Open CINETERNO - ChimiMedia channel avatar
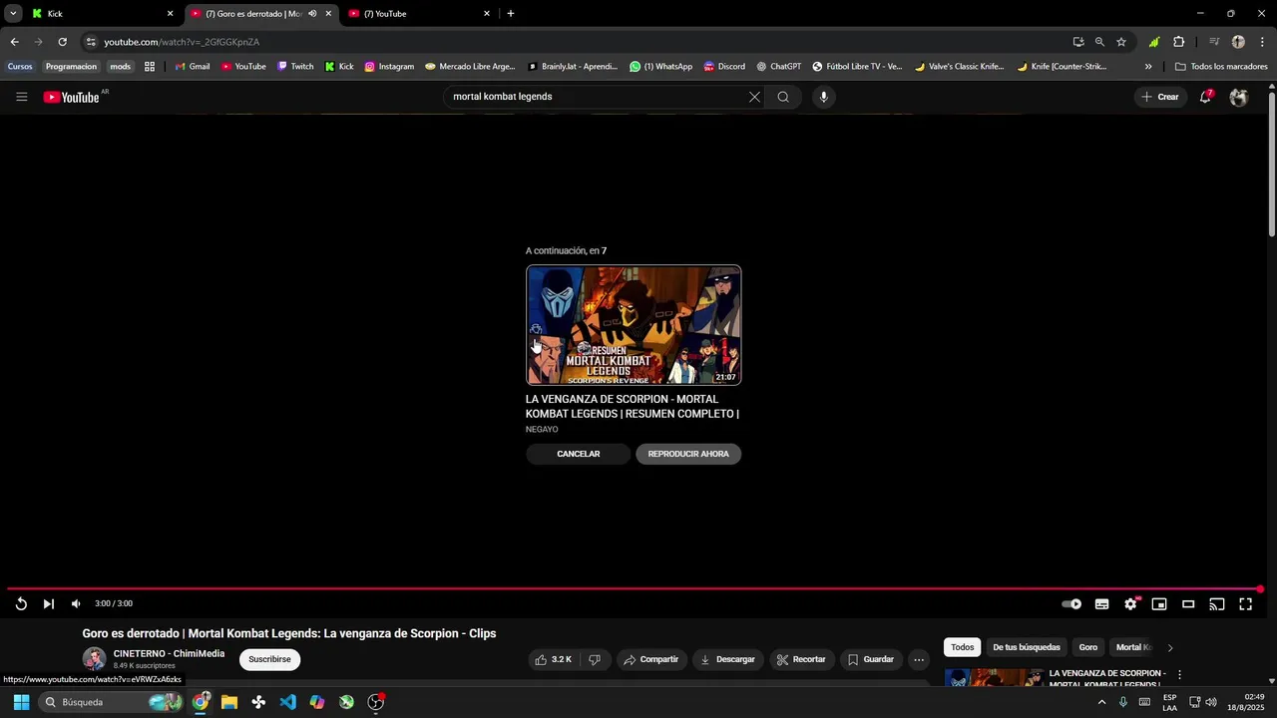This screenshot has width=1277, height=718. coord(94,659)
